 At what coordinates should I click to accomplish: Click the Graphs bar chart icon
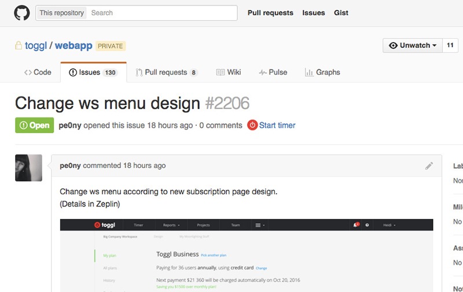309,72
